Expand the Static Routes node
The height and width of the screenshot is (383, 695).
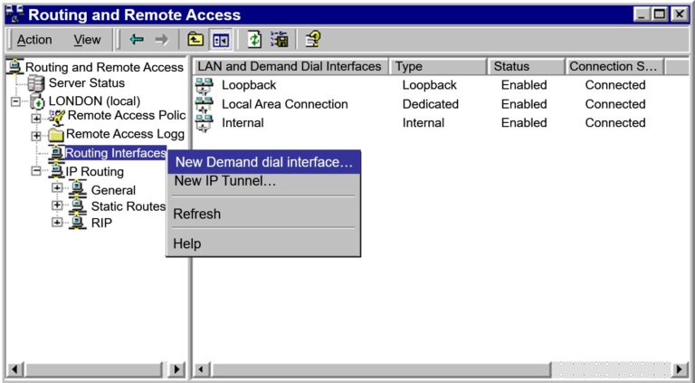point(57,206)
